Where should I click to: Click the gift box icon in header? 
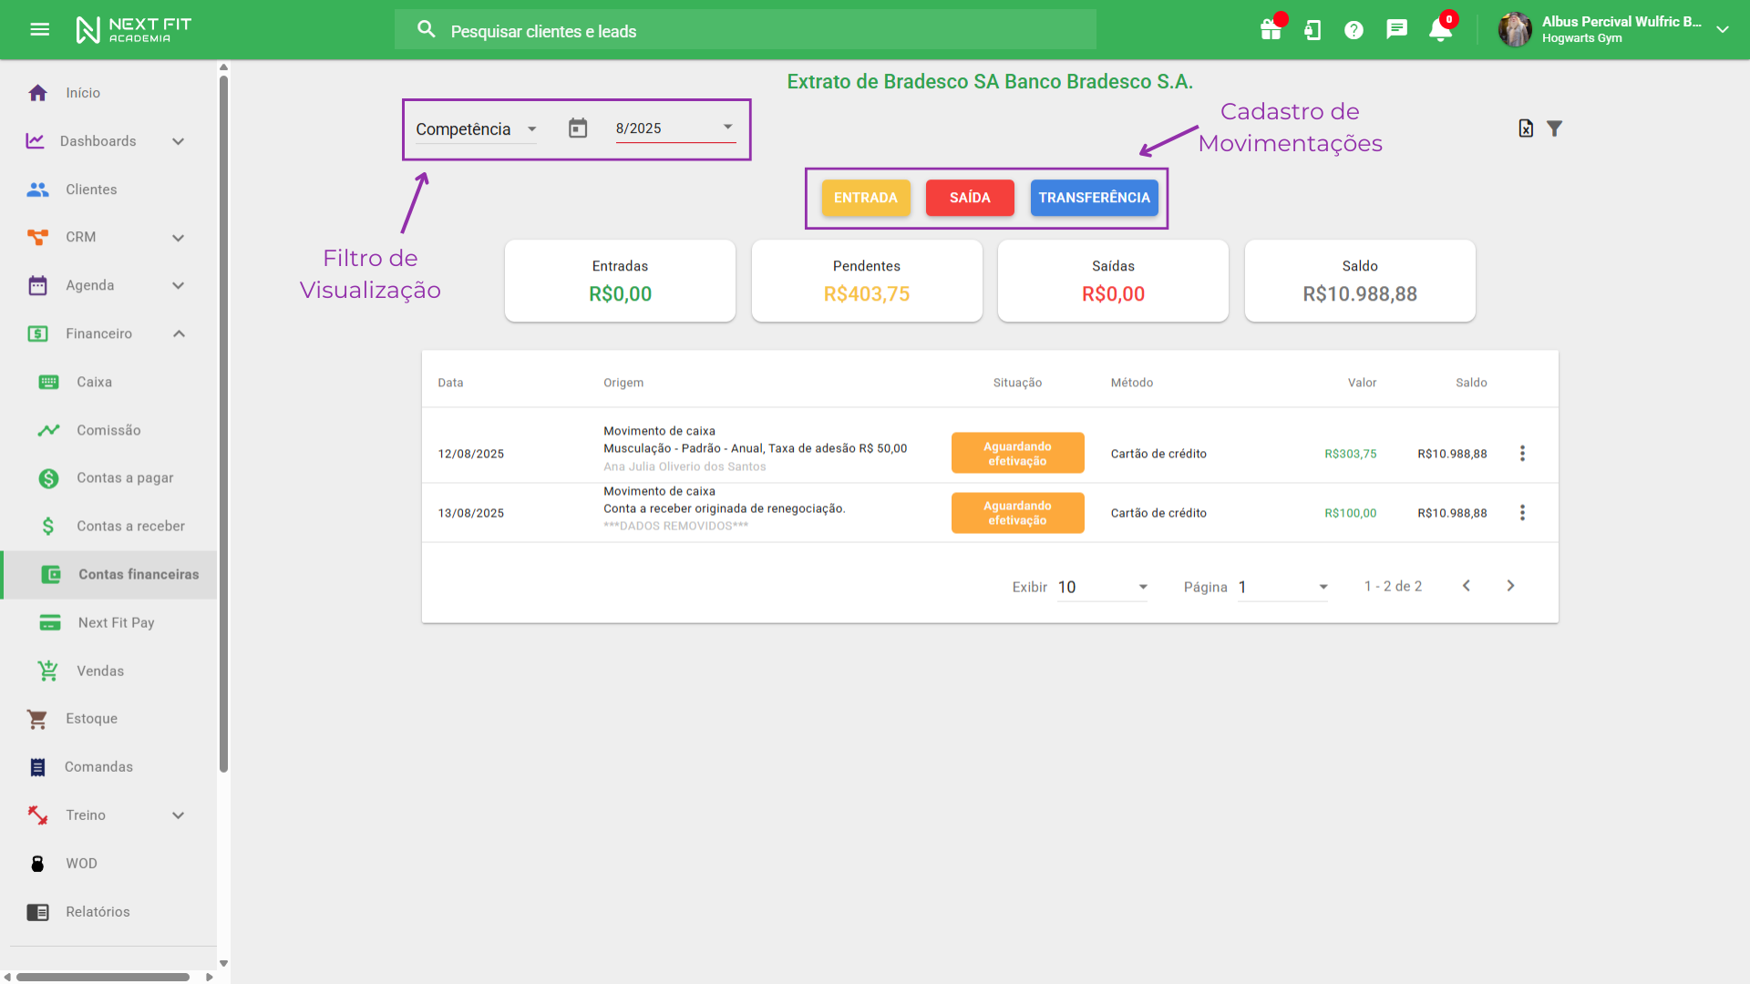(x=1271, y=30)
